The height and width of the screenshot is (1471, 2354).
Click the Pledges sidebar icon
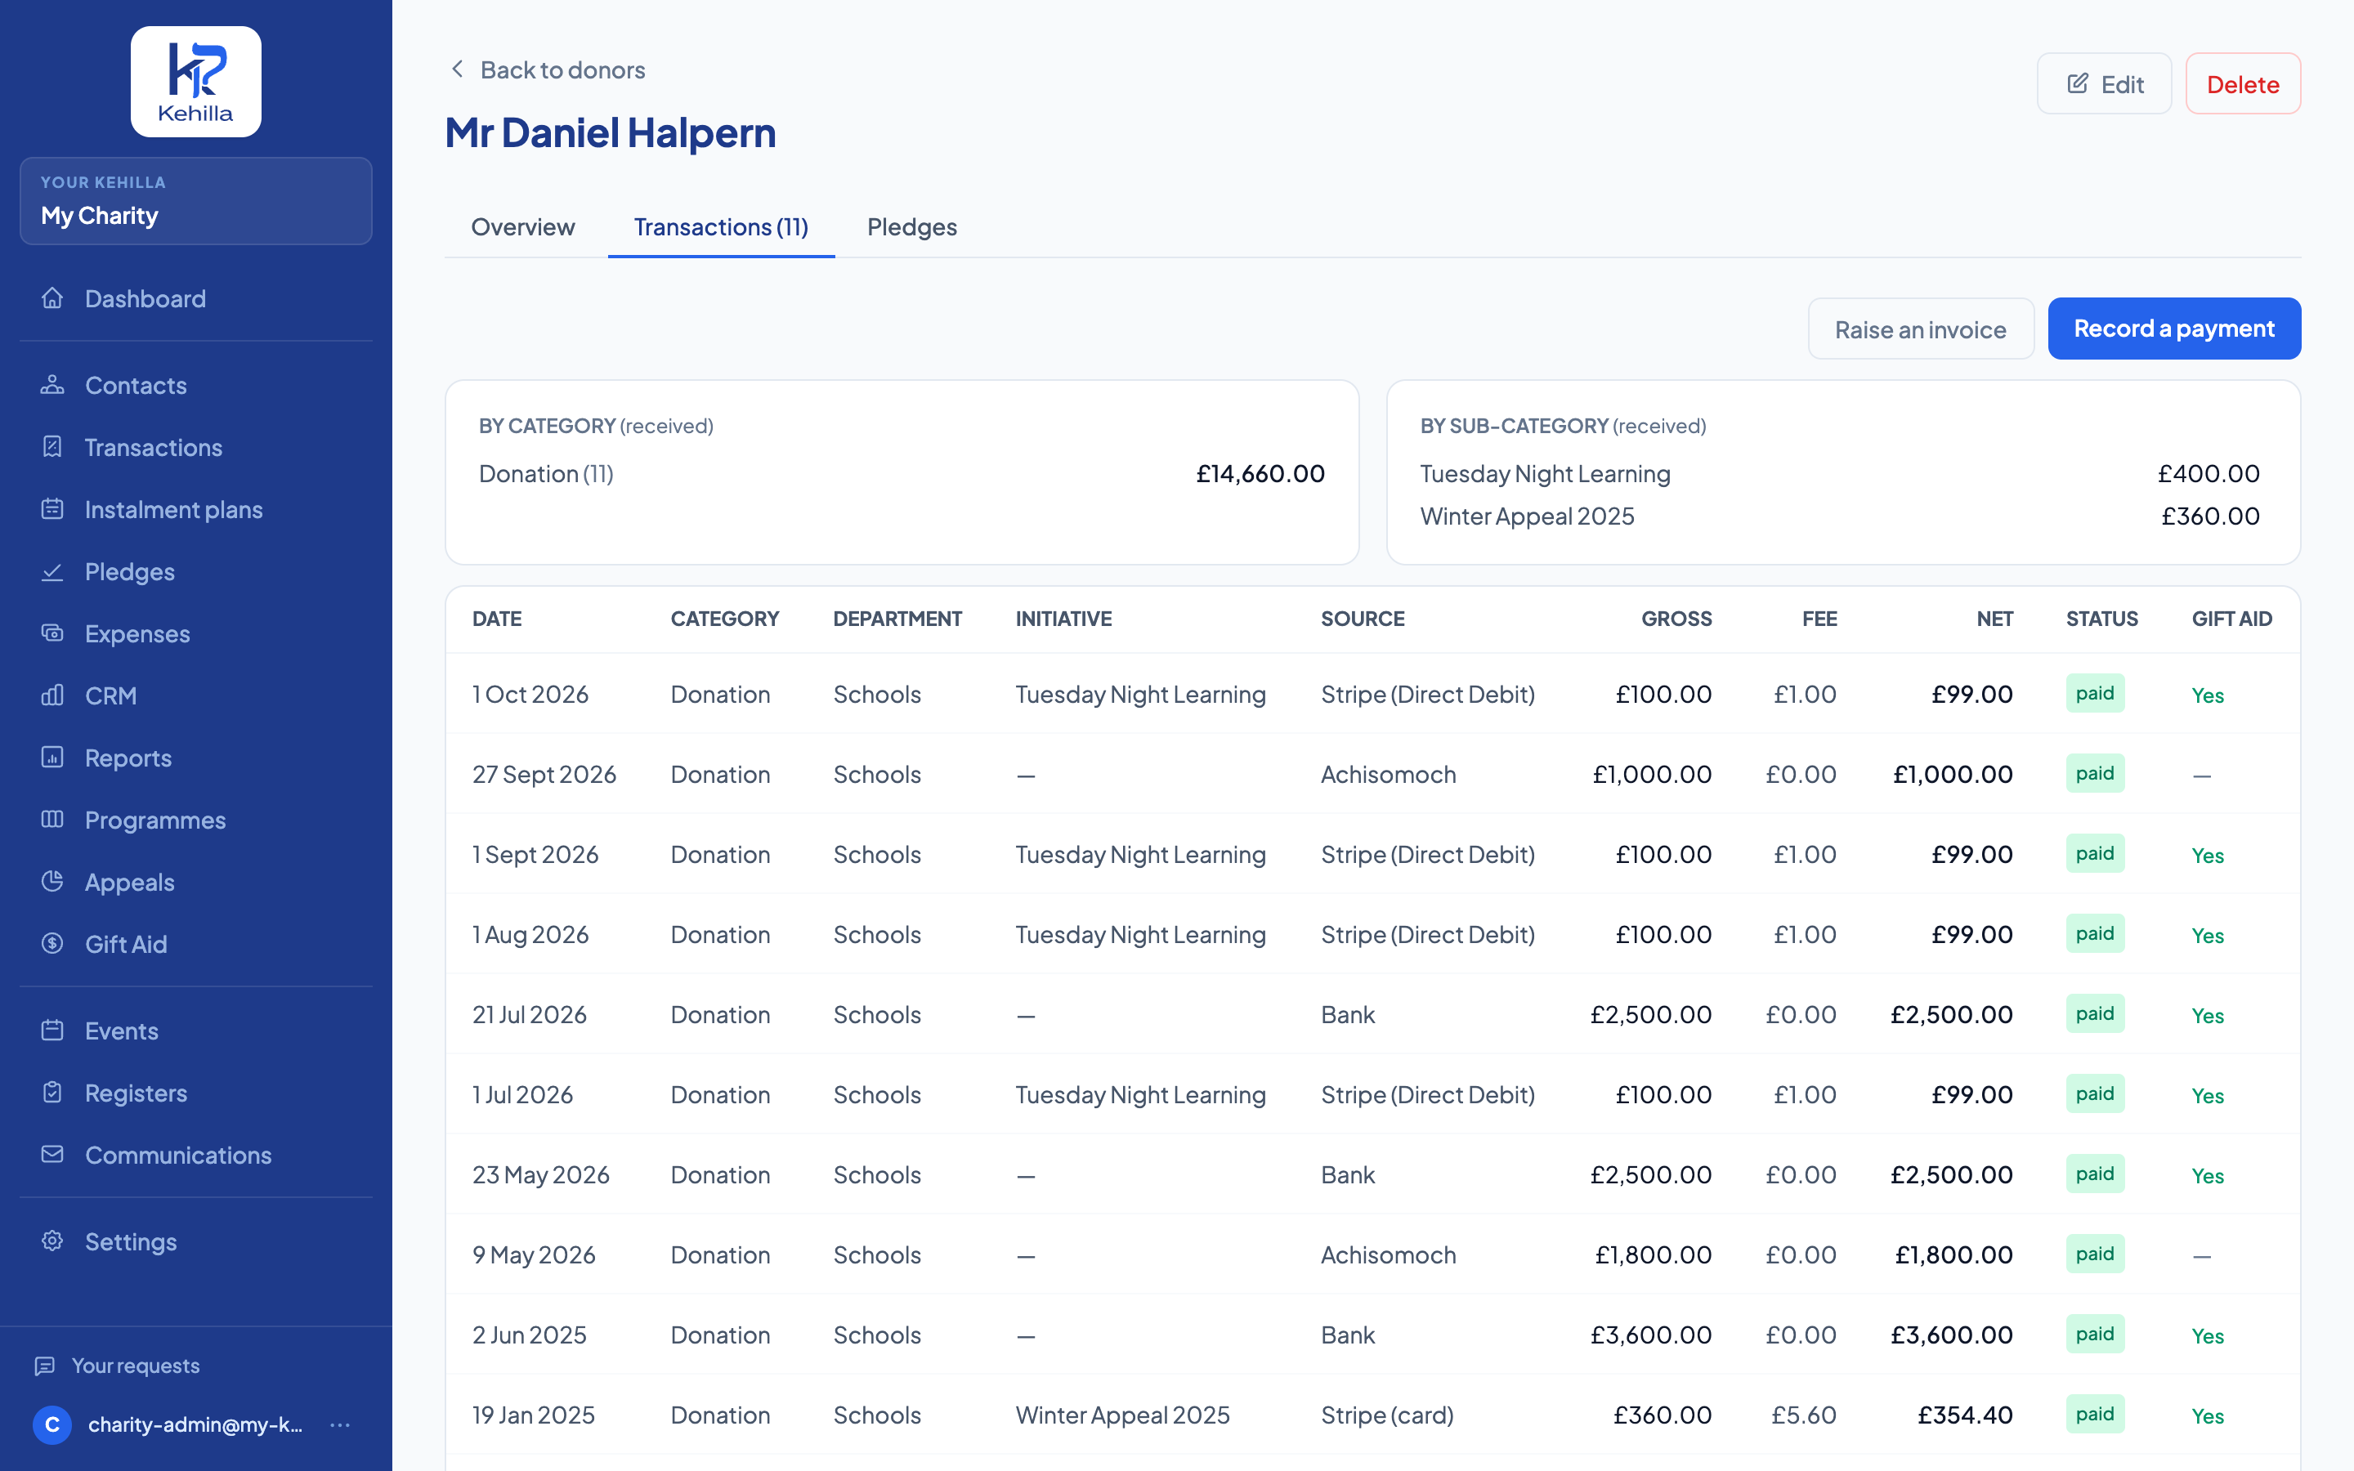52,571
